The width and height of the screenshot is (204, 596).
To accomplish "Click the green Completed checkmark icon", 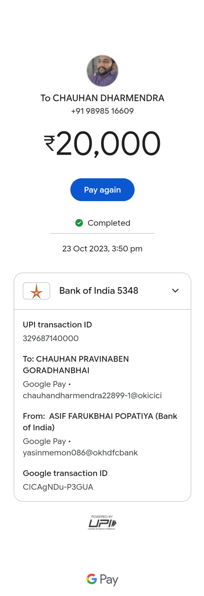I will point(79,223).
